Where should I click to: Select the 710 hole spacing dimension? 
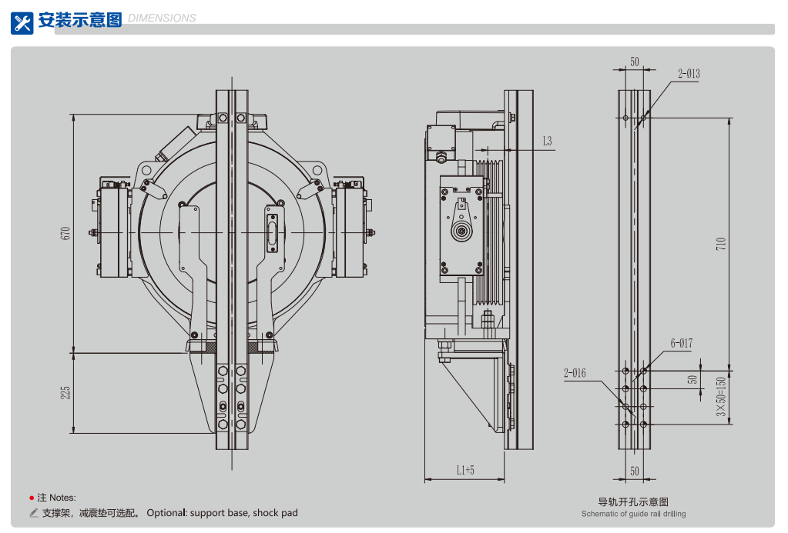[x=721, y=243]
